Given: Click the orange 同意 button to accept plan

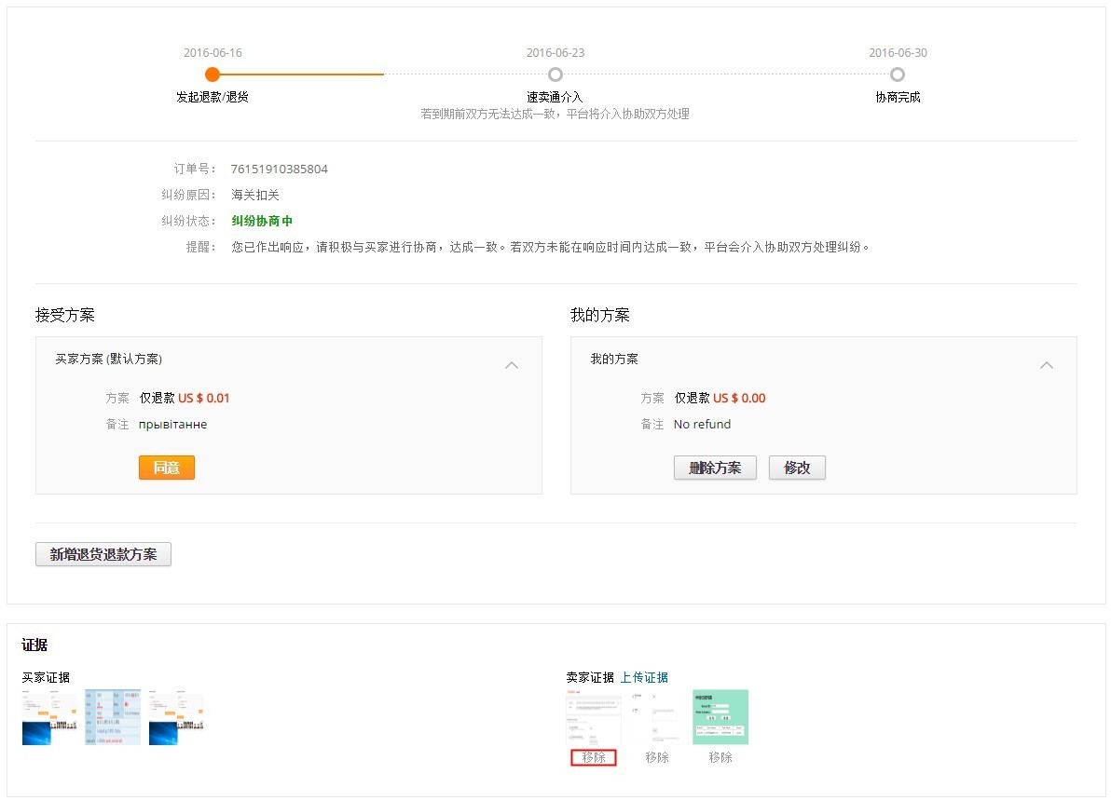Looking at the screenshot, I should pos(166,468).
